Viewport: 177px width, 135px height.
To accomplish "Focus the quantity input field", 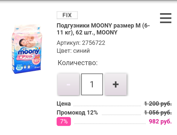I will click(92, 85).
